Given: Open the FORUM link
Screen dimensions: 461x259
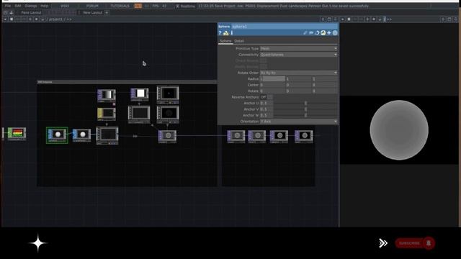Looking at the screenshot, I should click(92, 6).
